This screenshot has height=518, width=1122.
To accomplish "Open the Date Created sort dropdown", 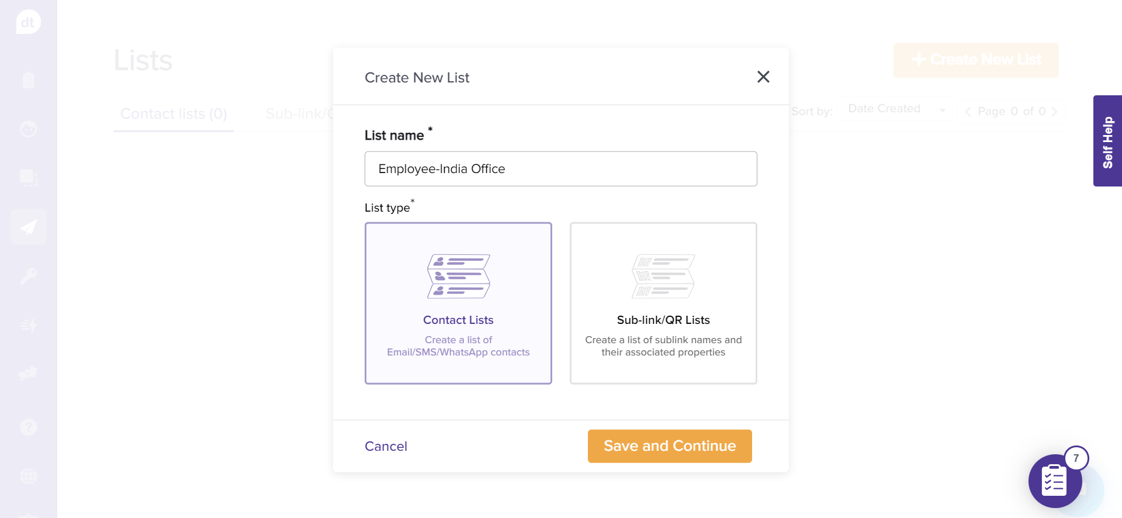I will coord(896,109).
